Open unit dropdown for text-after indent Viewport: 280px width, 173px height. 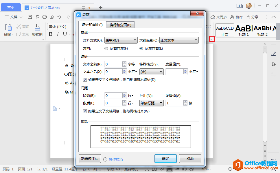click(132, 72)
